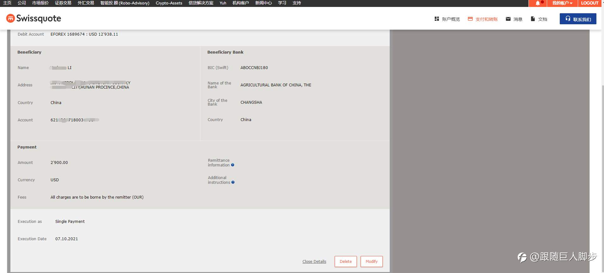Open the 智能投顾 (Robo-Advisory) menu
Image resolution: width=604 pixels, height=273 pixels.
point(125,3)
